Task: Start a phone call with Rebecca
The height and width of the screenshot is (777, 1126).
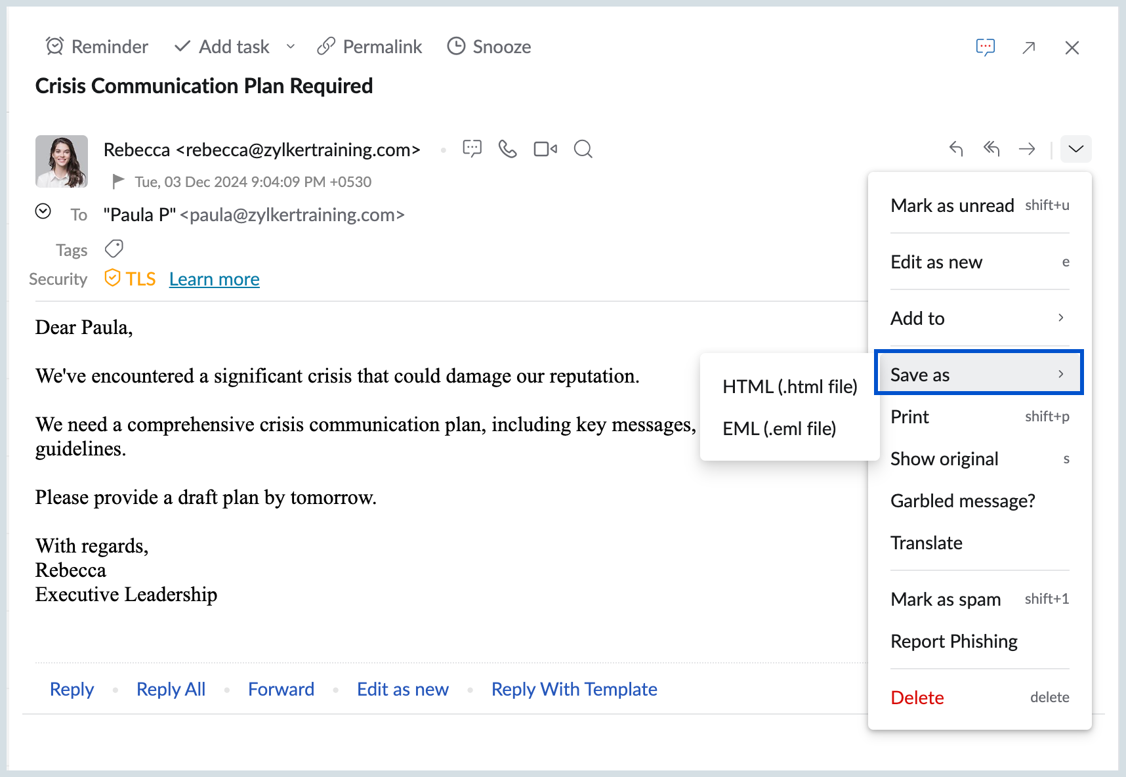Action: click(507, 149)
